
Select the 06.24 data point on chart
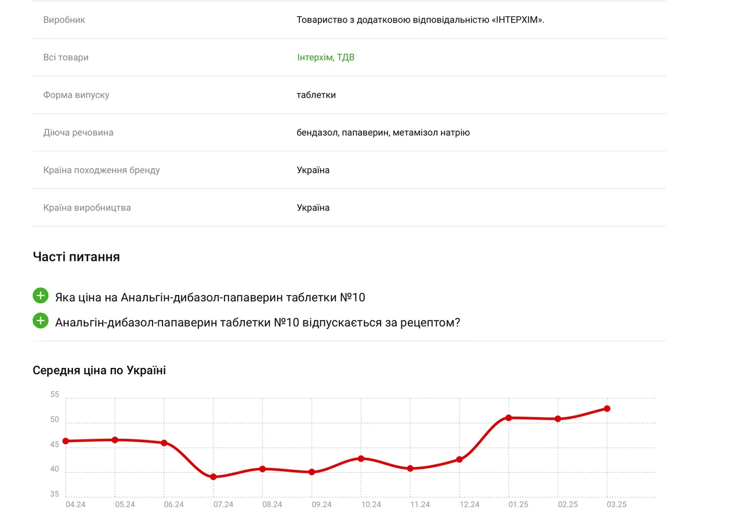(x=164, y=443)
